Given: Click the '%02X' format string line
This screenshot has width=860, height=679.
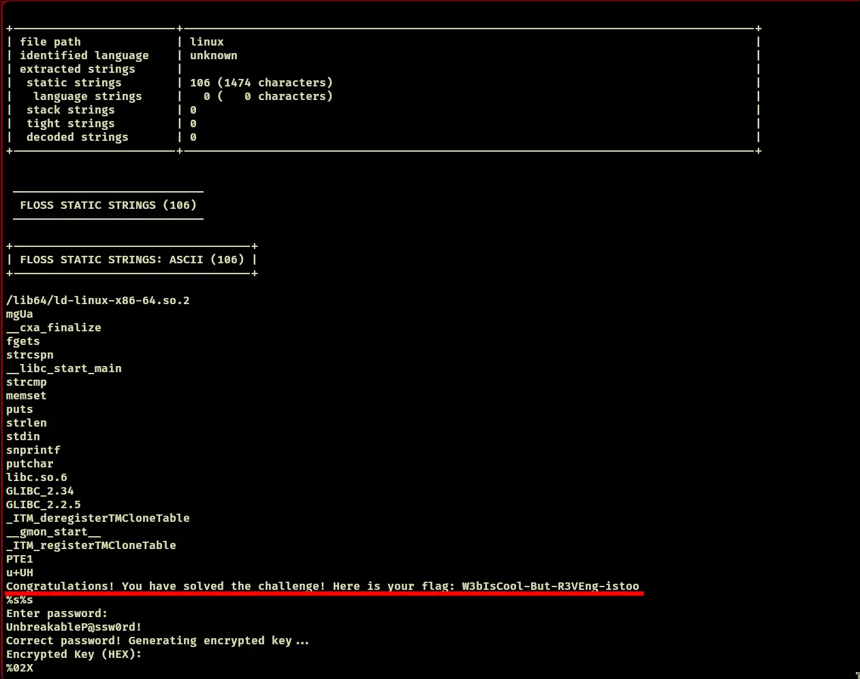Looking at the screenshot, I should 19,667.
